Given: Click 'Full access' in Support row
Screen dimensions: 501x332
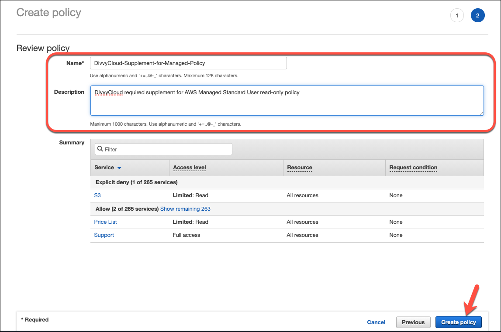Looking at the screenshot, I should click(x=186, y=235).
